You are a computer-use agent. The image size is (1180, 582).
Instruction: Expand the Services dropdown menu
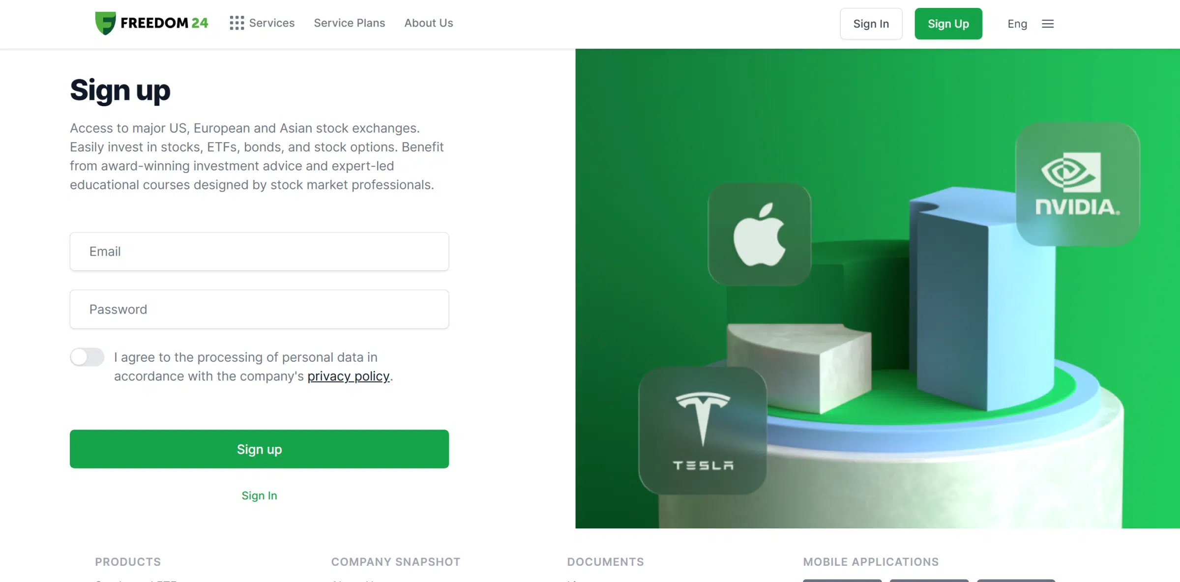[272, 23]
